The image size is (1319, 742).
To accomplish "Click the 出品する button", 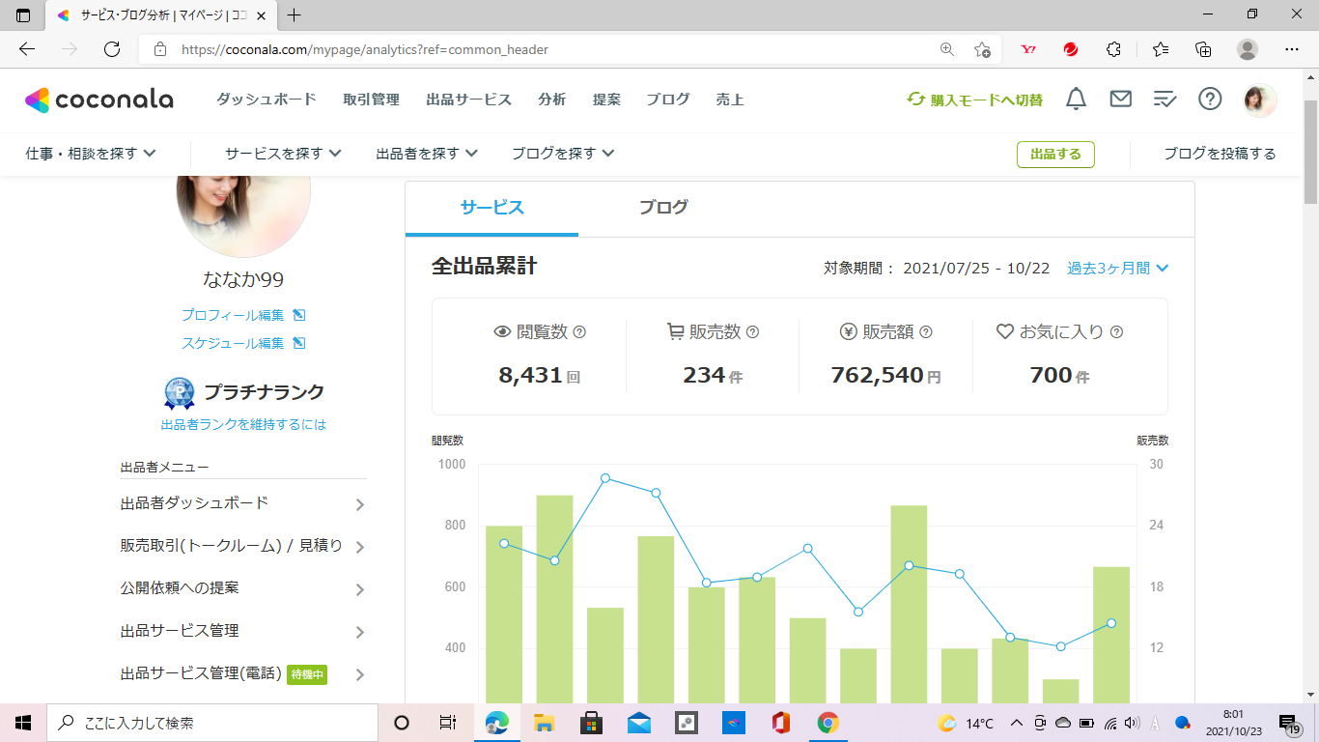I will 1055,155.
